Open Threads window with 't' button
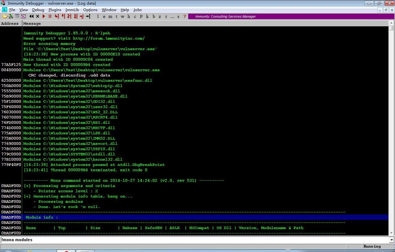395x252 pixels. (x=116, y=16)
